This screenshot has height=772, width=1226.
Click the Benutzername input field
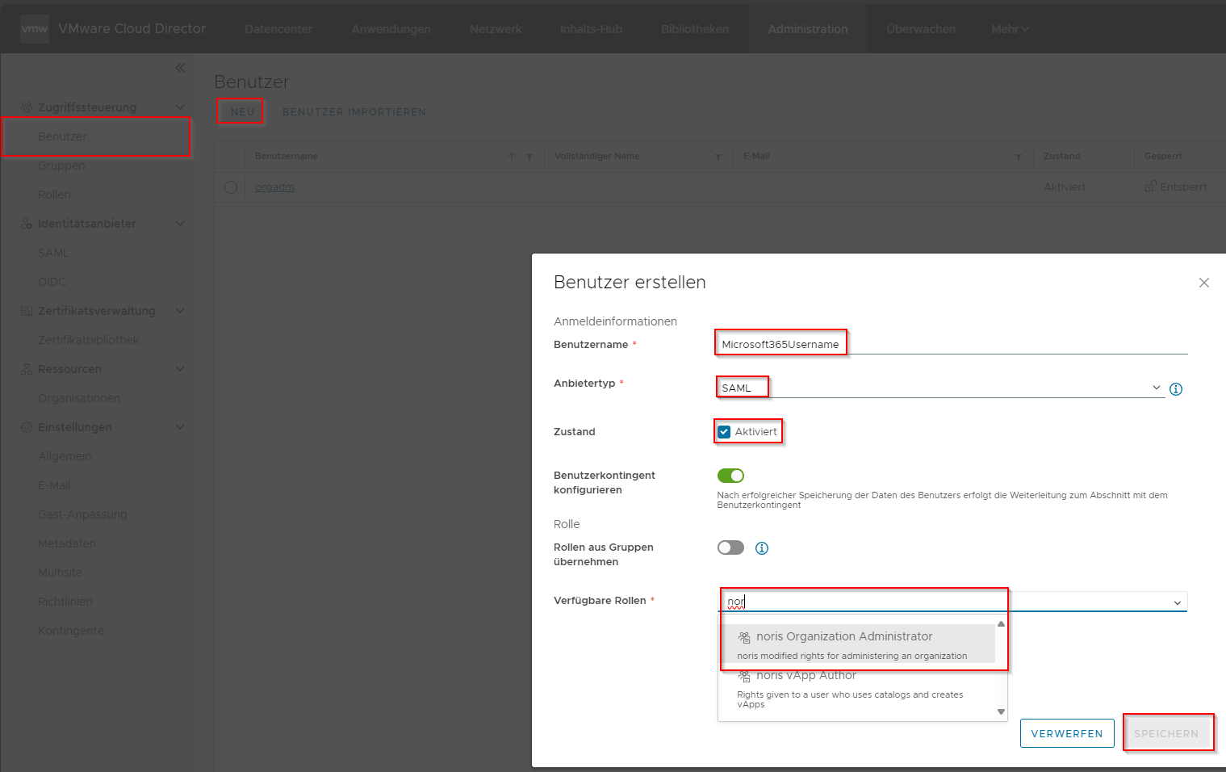pyautogui.click(x=952, y=344)
